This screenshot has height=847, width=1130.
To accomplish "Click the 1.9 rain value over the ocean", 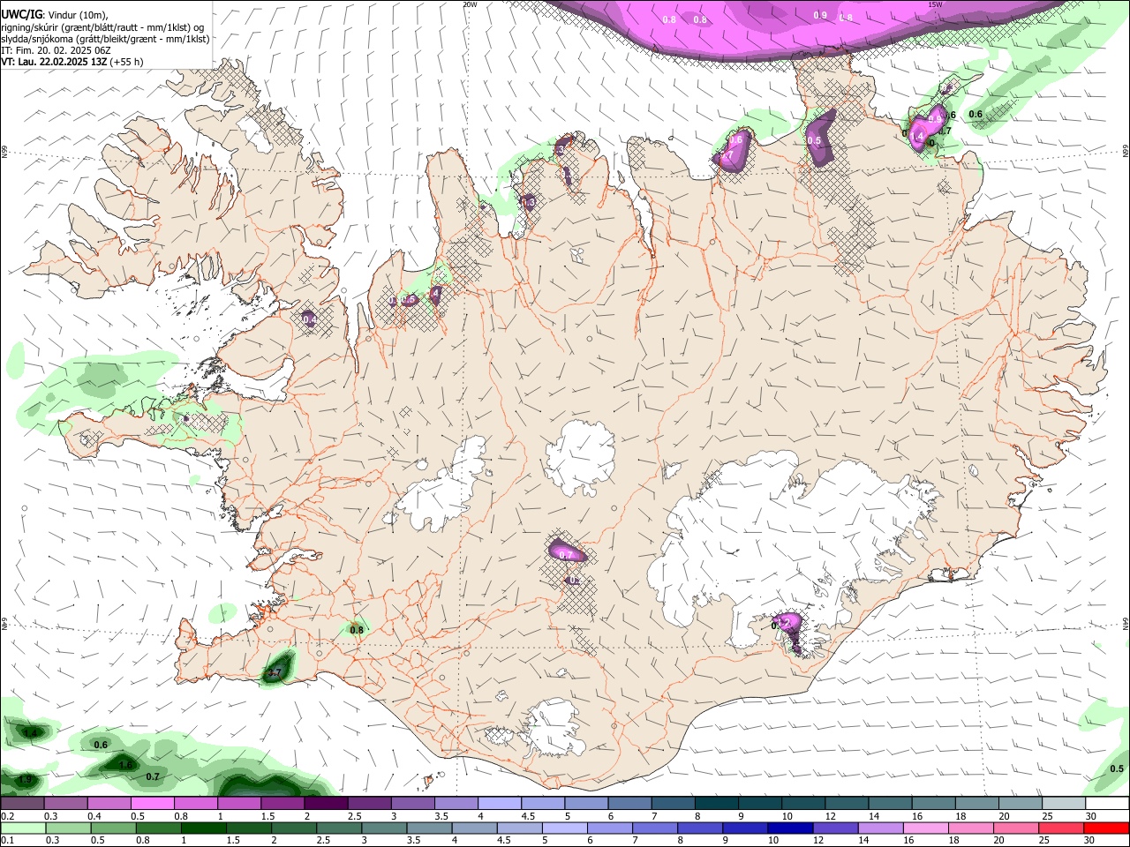I will 26,780.
